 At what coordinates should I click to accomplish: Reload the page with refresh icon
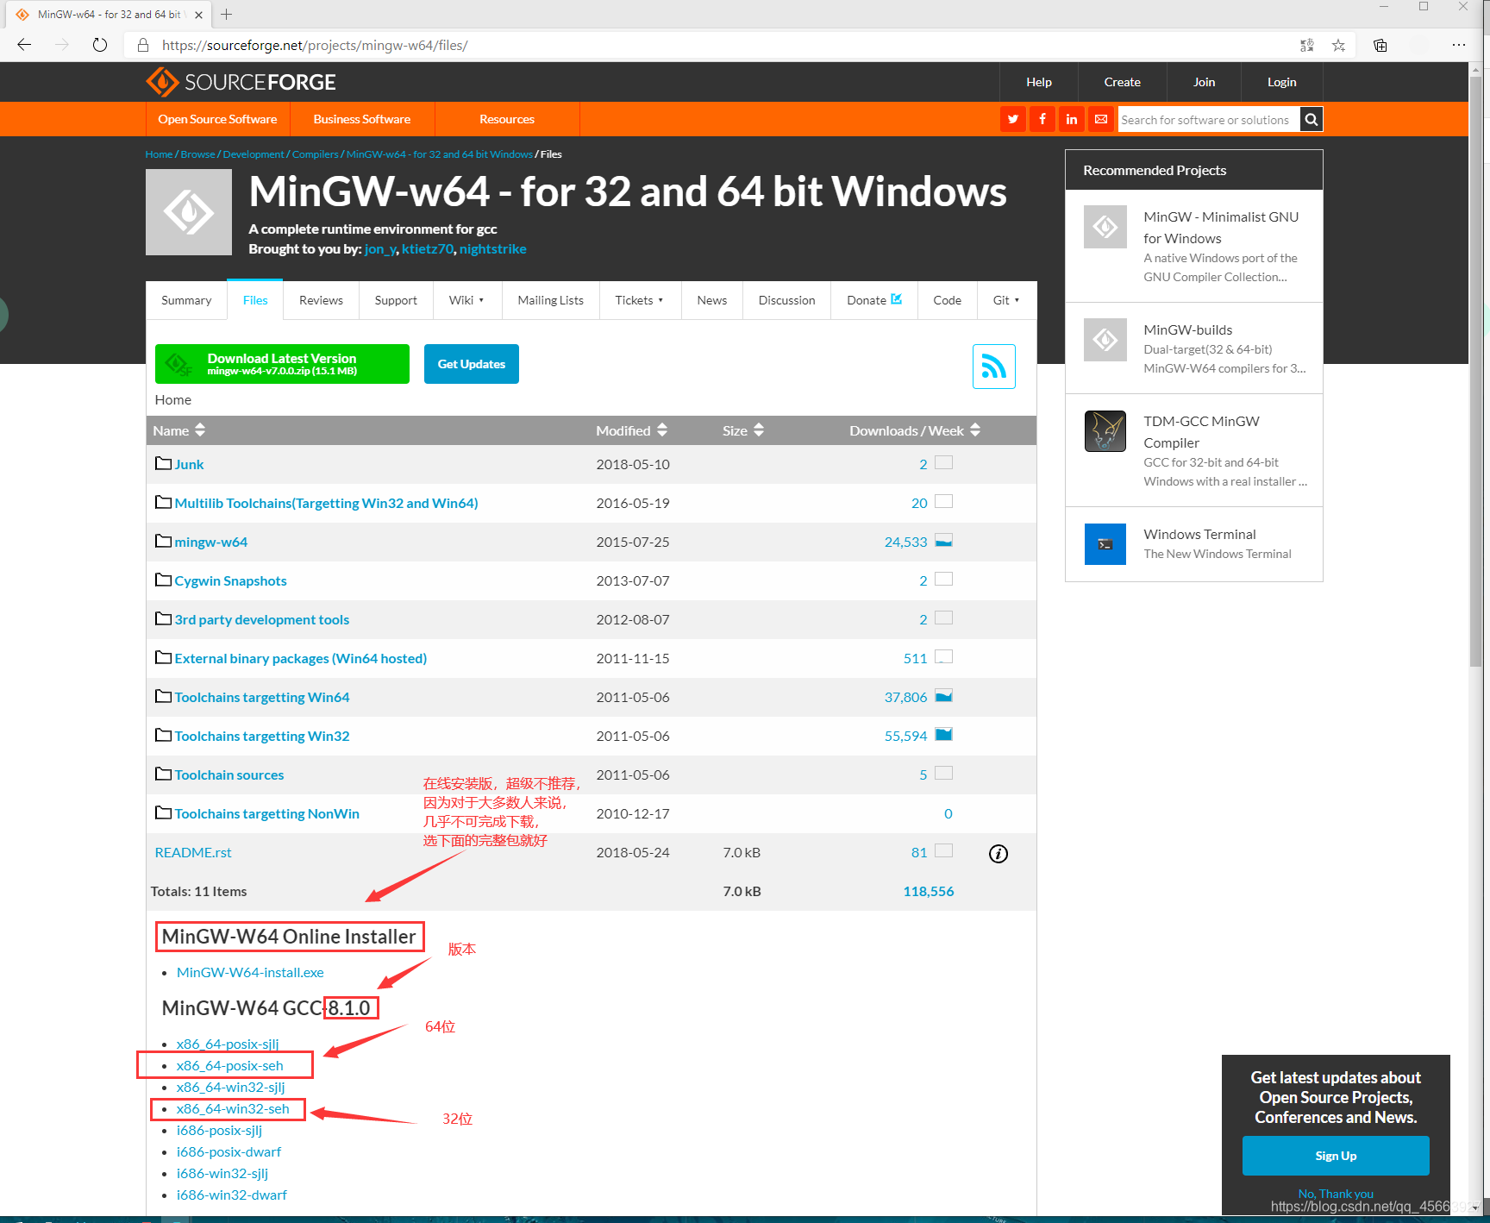pyautogui.click(x=100, y=45)
